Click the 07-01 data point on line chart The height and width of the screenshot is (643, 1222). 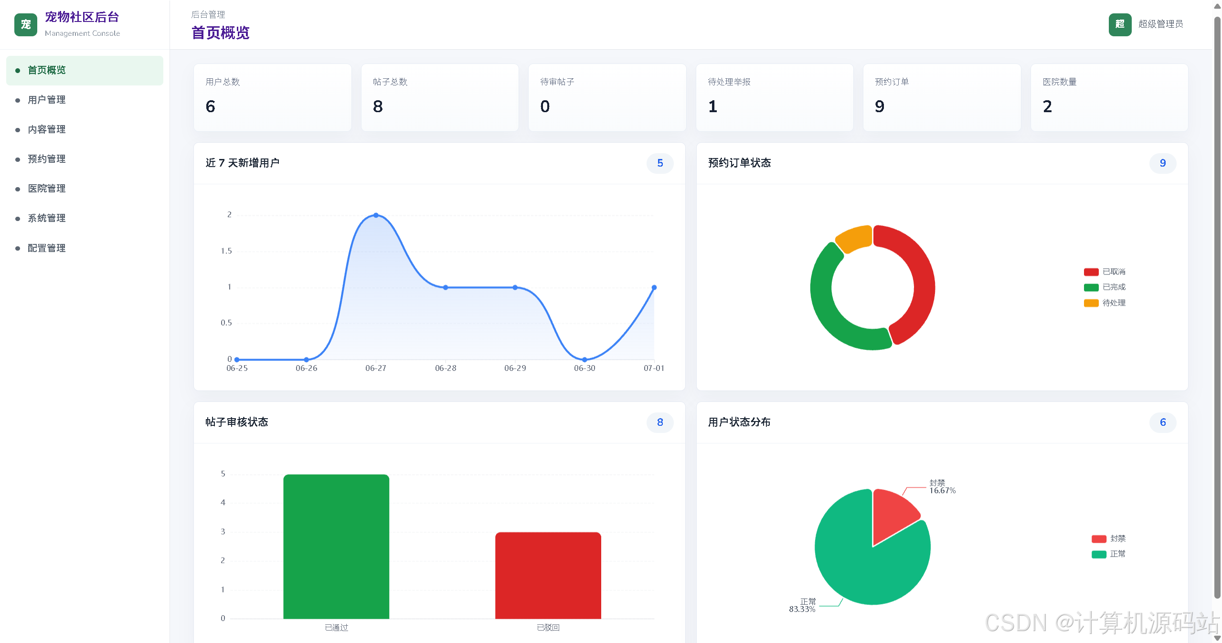coord(654,287)
